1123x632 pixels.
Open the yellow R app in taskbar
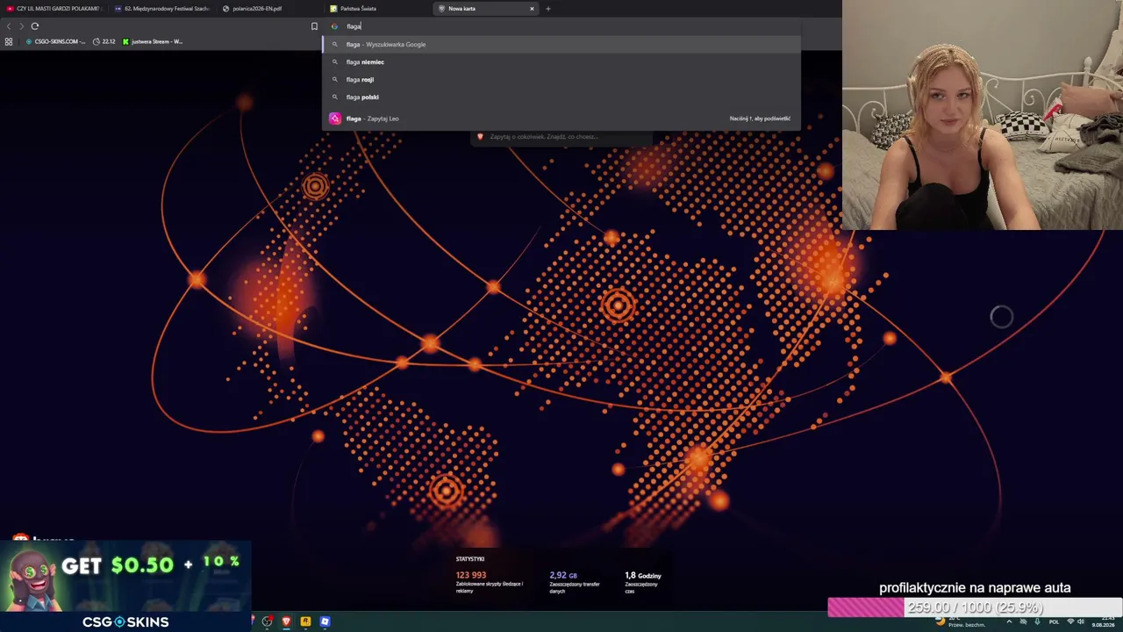[305, 621]
